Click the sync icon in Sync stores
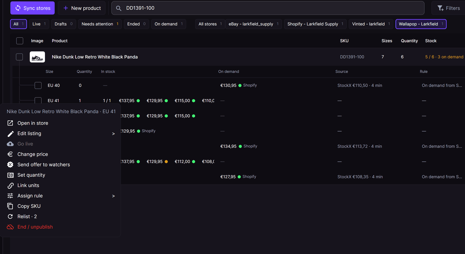The height and width of the screenshot is (254, 465). [18, 8]
